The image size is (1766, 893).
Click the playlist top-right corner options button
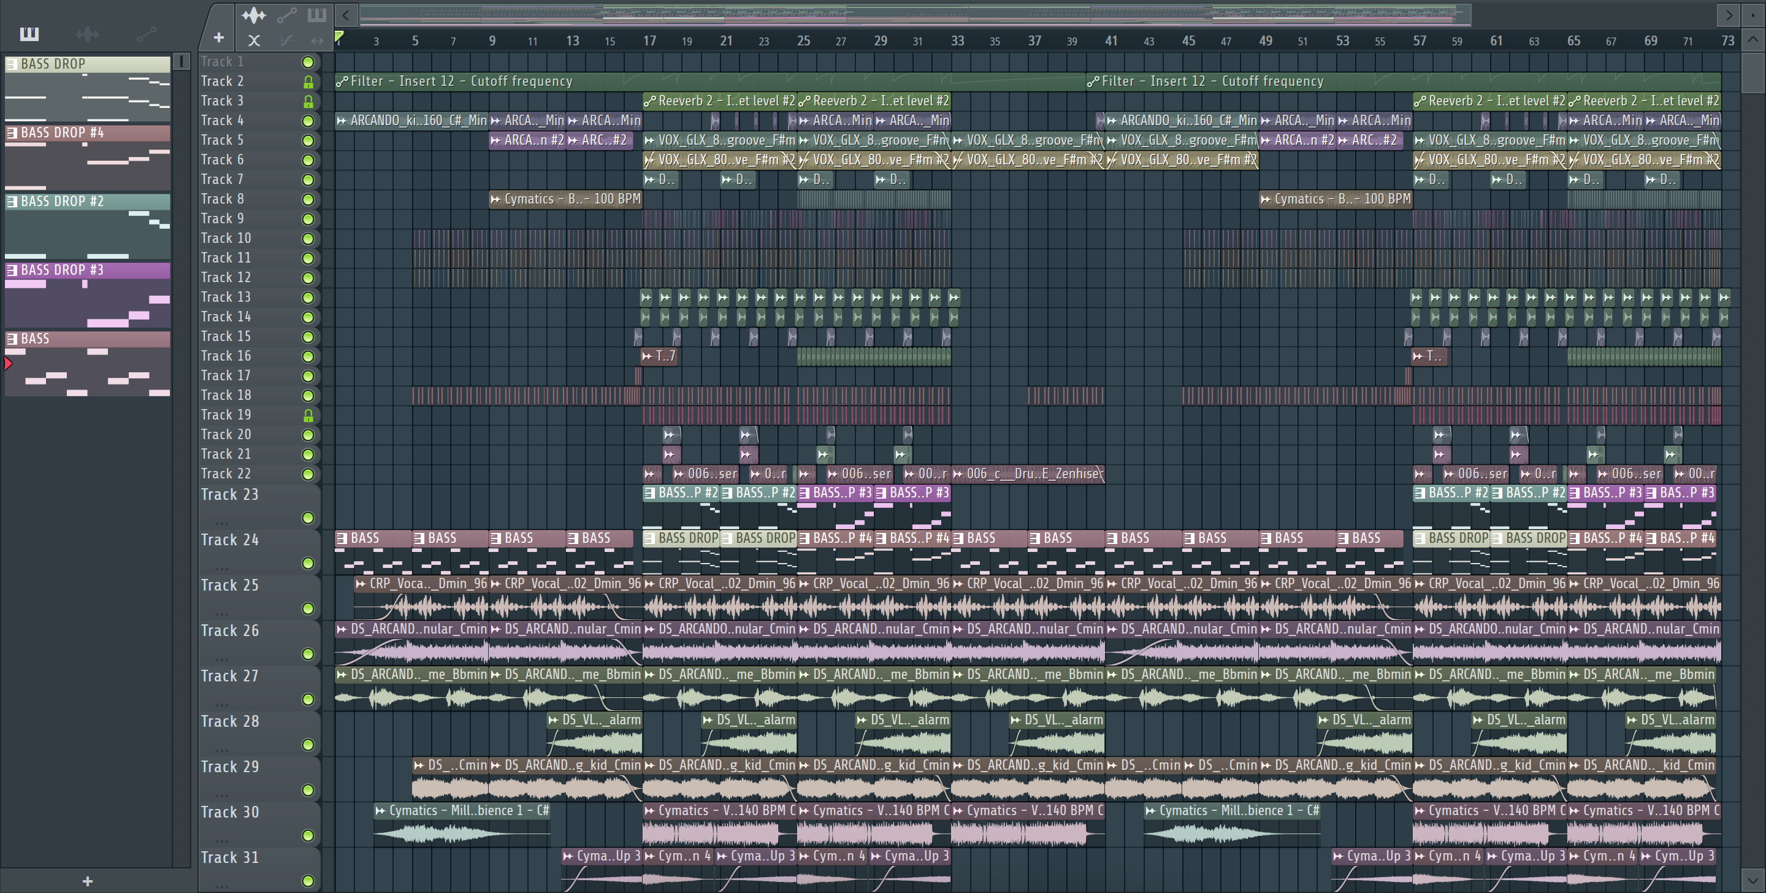pyautogui.click(x=1753, y=14)
